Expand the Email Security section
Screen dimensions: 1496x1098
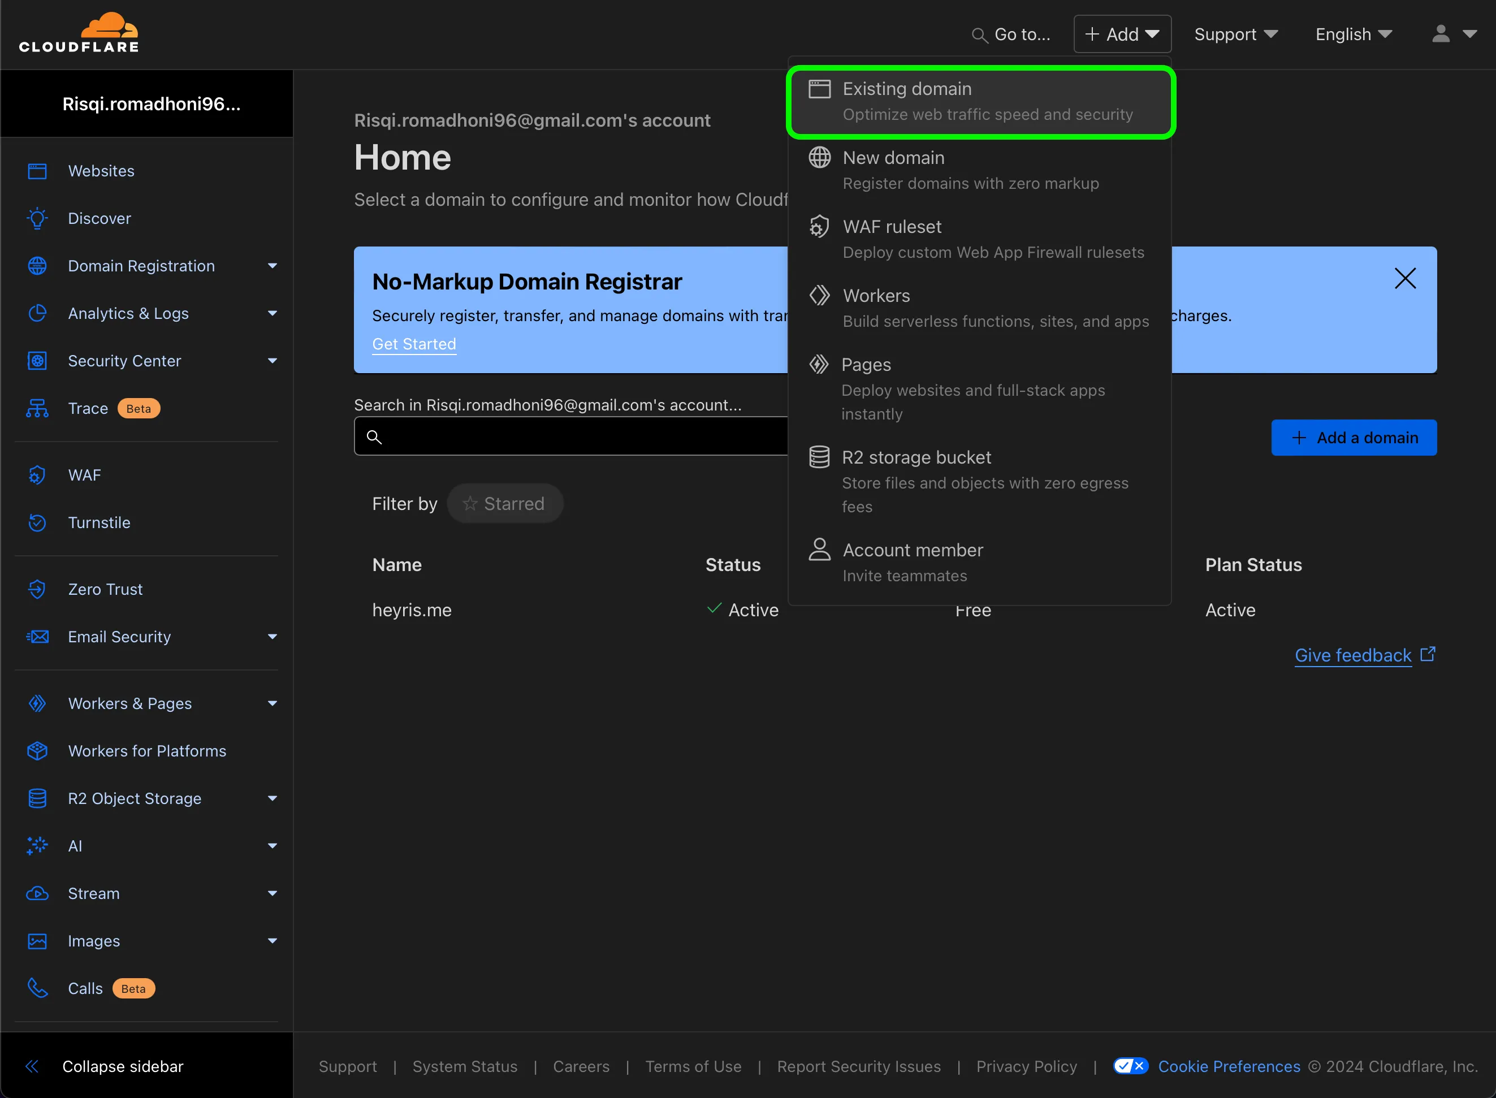pyautogui.click(x=273, y=636)
